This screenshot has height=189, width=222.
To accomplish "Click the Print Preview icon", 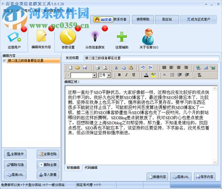I will pos(105,68).
